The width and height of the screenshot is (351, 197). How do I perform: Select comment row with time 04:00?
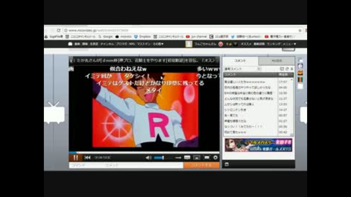257,88
